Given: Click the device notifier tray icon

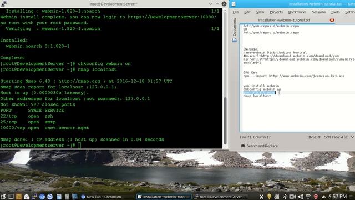Looking at the screenshot, I should 276,197.
